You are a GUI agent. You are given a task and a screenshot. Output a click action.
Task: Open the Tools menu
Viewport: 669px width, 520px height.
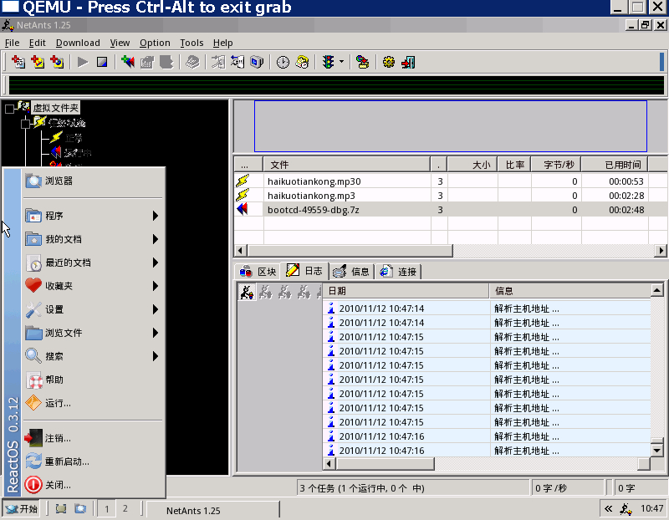[192, 43]
